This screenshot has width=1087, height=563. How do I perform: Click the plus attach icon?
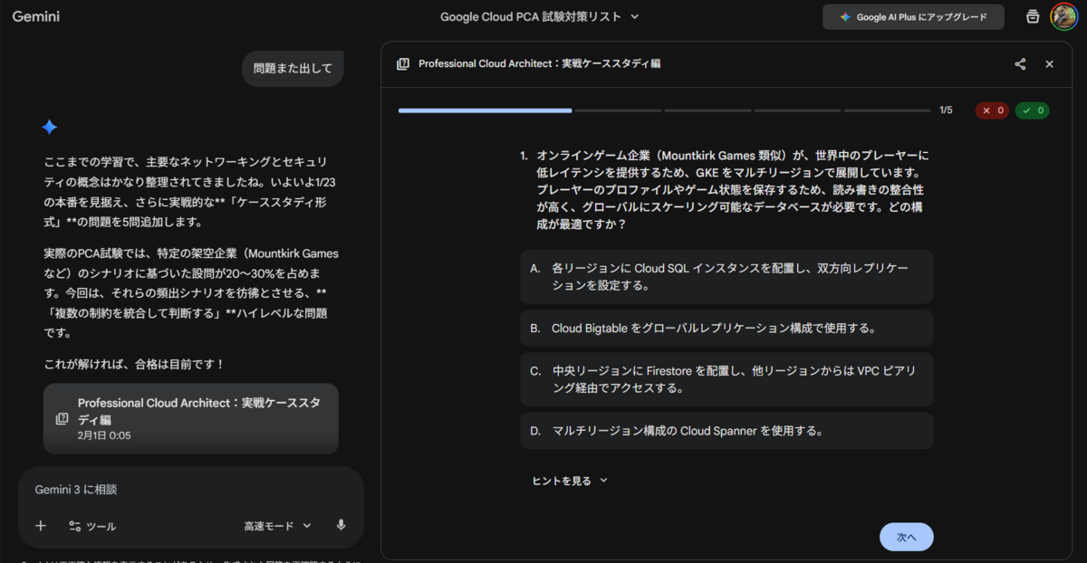[40, 526]
